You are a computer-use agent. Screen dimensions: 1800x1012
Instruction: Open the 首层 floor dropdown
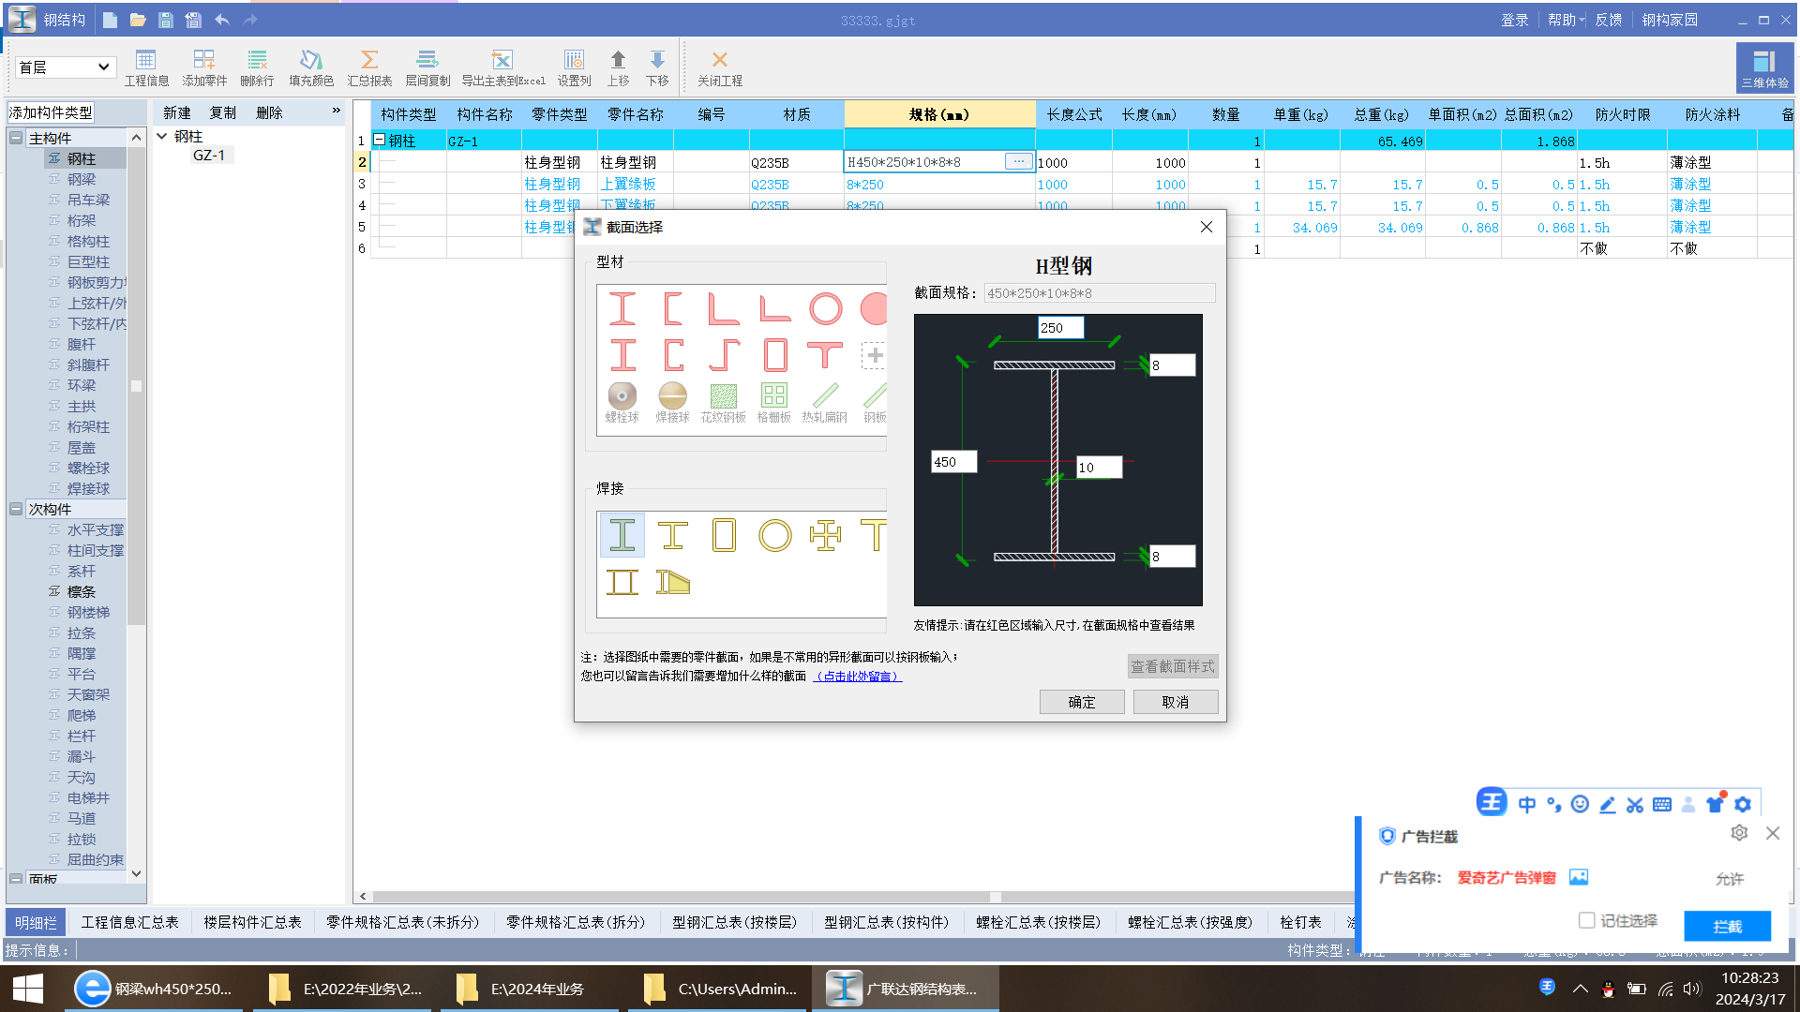[65, 67]
